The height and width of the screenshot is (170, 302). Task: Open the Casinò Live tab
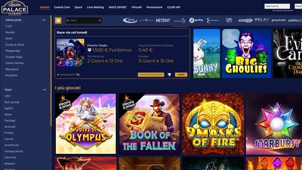coord(62,7)
